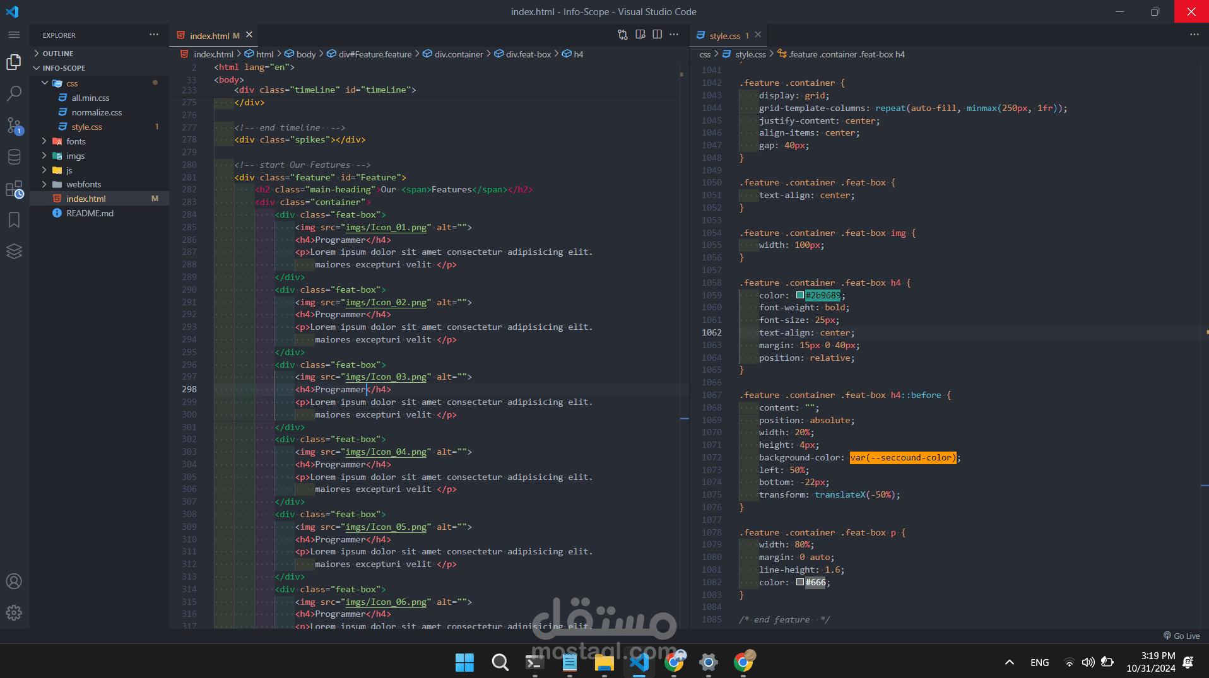
Task: Click the css folder breadcrumb in style.css editor
Action: coord(705,54)
